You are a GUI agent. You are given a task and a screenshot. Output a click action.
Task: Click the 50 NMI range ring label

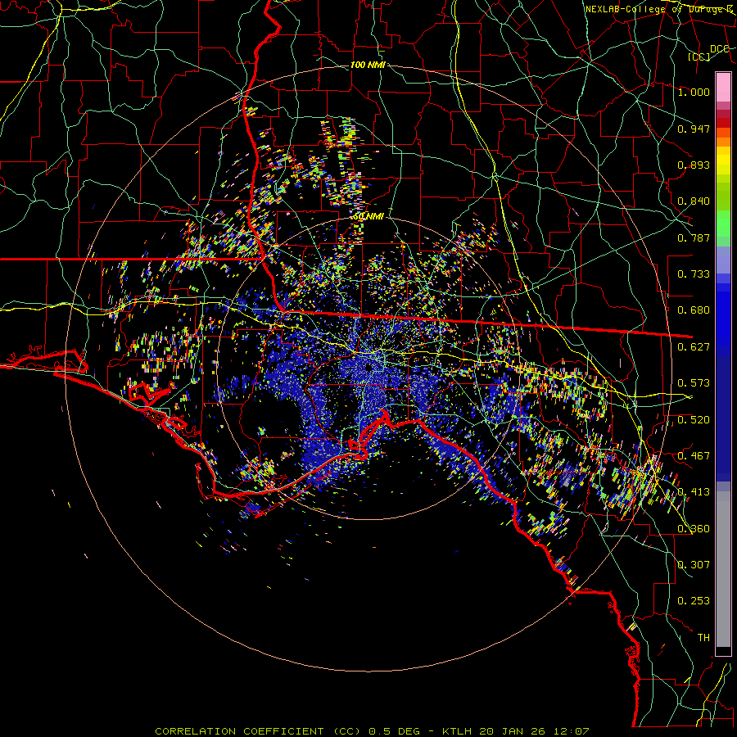[x=368, y=216]
